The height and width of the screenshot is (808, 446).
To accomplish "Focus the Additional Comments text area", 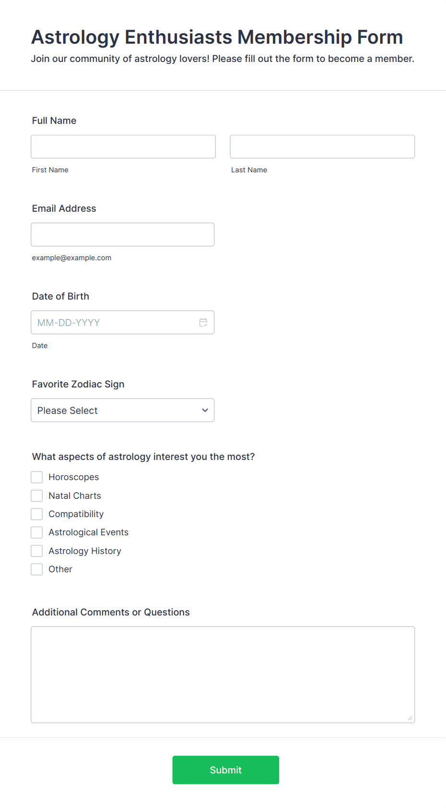I will [223, 675].
